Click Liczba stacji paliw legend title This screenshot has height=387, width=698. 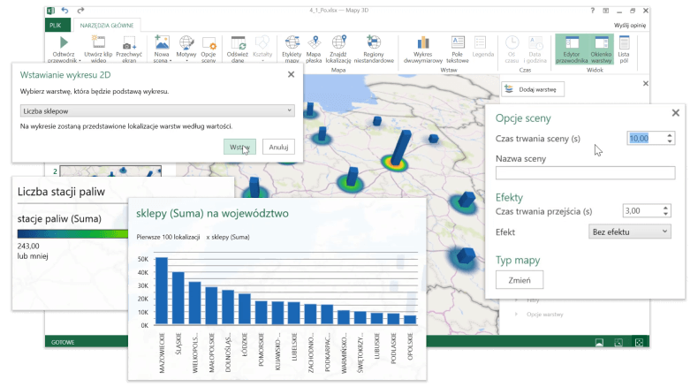point(62,192)
